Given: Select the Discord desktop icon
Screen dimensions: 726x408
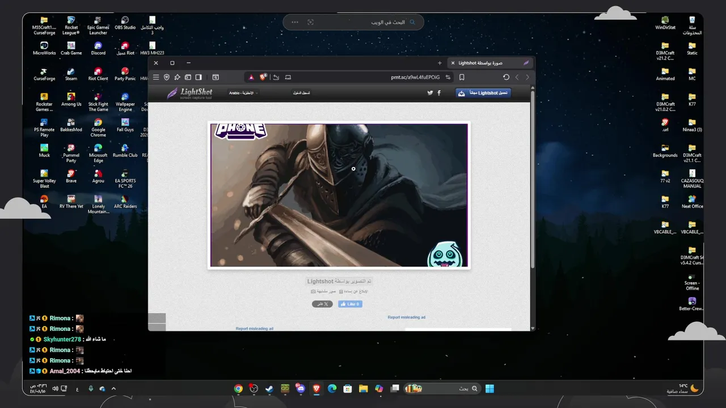Looking at the screenshot, I should [x=98, y=49].
